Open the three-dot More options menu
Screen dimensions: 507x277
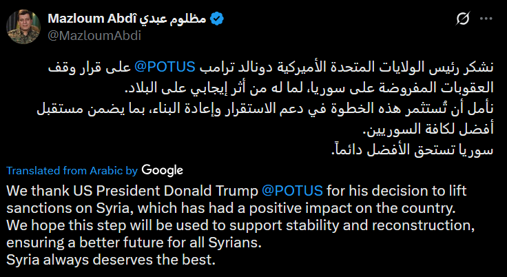[486, 19]
